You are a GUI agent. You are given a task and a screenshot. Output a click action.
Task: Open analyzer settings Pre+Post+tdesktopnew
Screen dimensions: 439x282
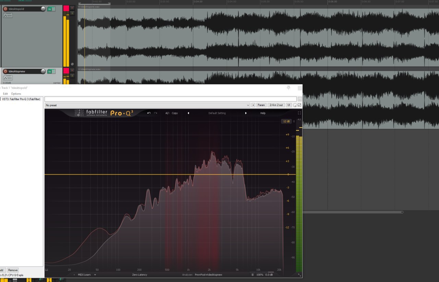coord(209,275)
